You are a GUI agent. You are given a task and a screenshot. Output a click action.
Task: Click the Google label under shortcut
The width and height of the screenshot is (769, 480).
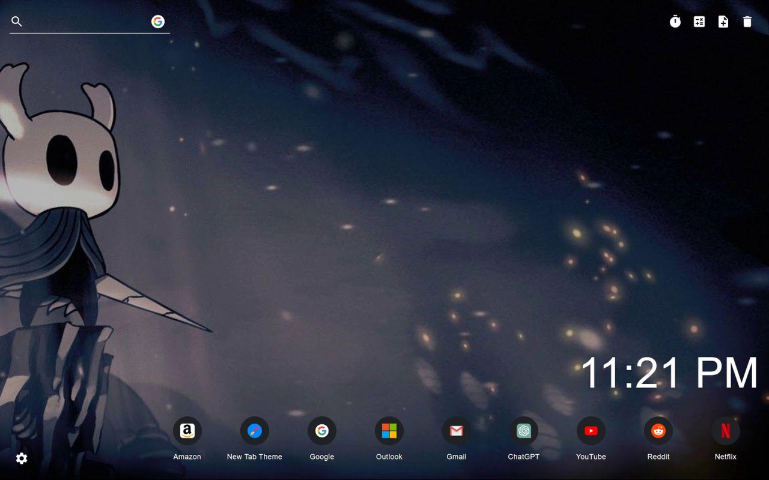point(322,457)
